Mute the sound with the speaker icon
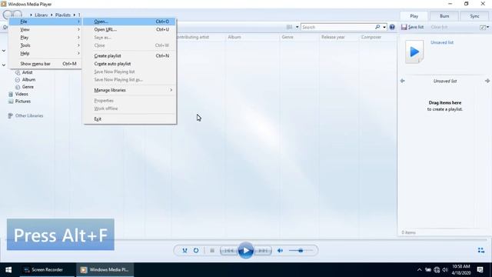492x277 pixels. 280,250
